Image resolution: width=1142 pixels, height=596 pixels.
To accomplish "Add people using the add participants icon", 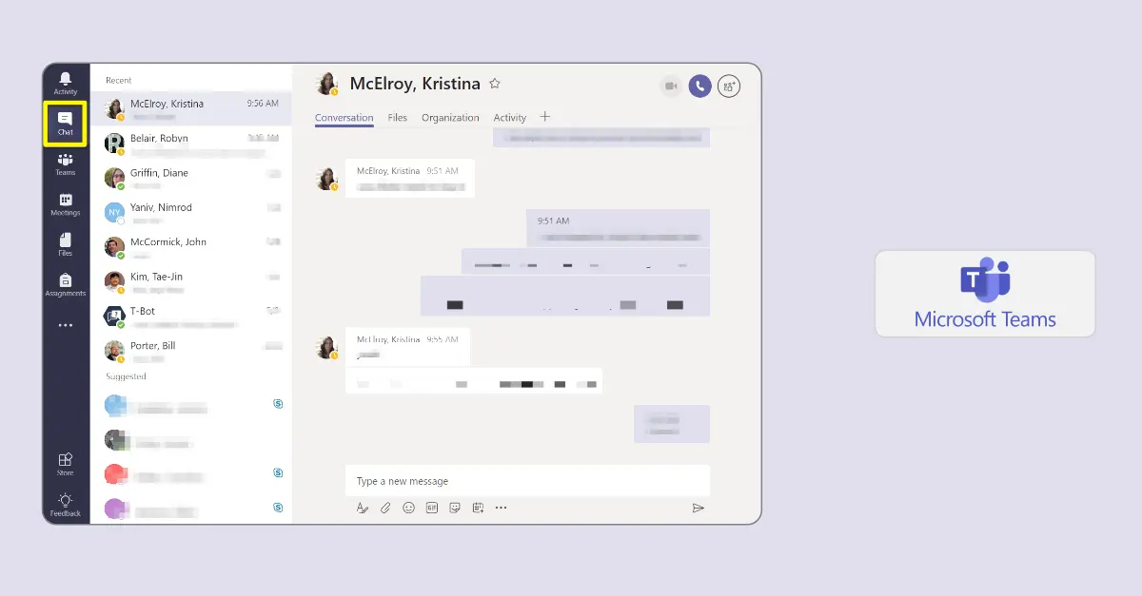I will point(729,87).
